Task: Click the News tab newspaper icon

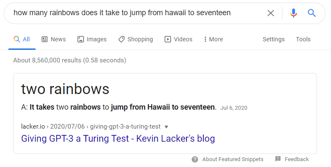Action: tap(44, 39)
